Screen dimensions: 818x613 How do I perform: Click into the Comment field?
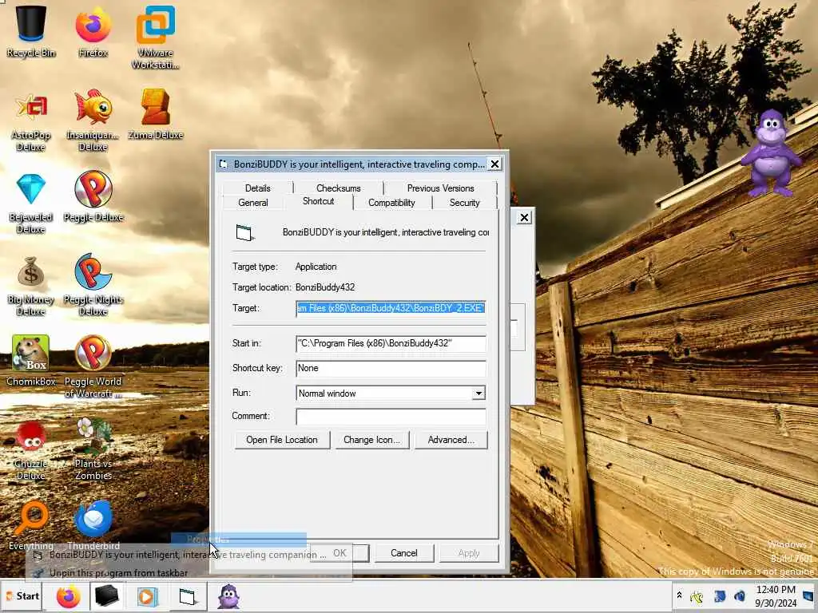(x=391, y=417)
